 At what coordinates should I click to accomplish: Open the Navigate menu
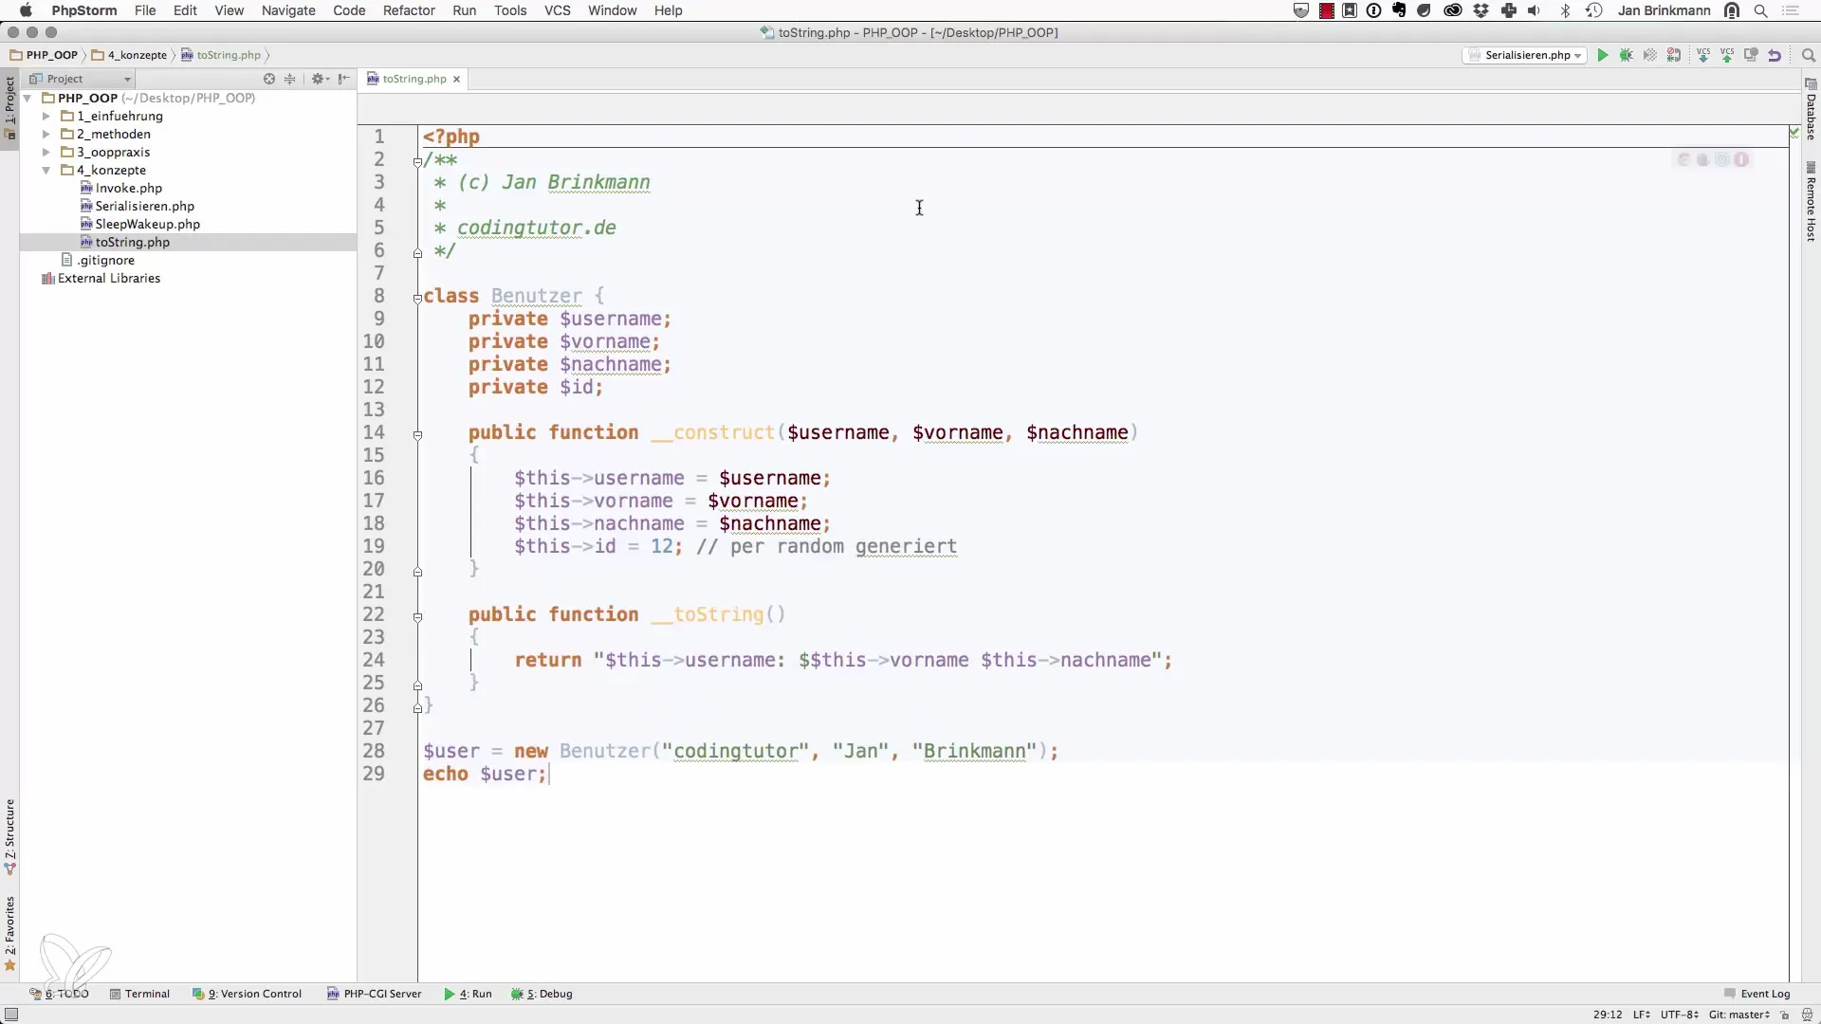tap(288, 10)
